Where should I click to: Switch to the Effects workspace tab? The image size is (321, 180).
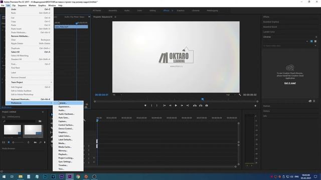pos(166,10)
